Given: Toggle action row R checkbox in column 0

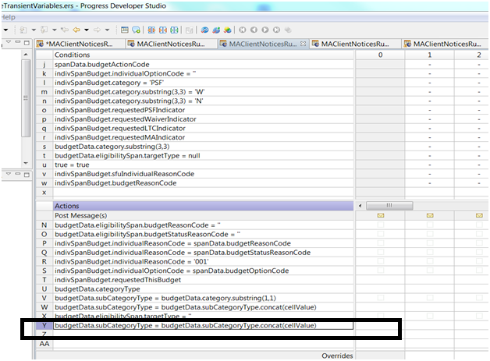Looking at the screenshot, I should coord(380,261).
